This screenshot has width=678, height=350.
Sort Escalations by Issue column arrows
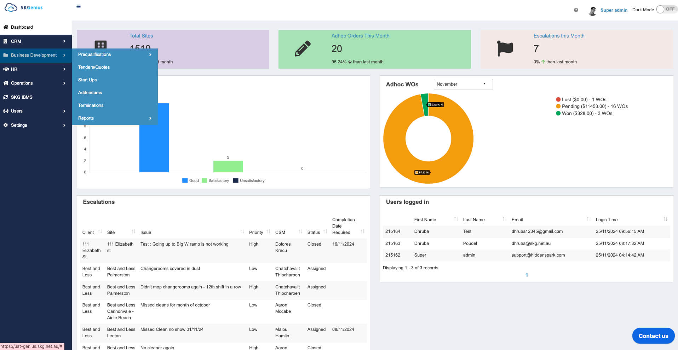pyautogui.click(x=242, y=232)
